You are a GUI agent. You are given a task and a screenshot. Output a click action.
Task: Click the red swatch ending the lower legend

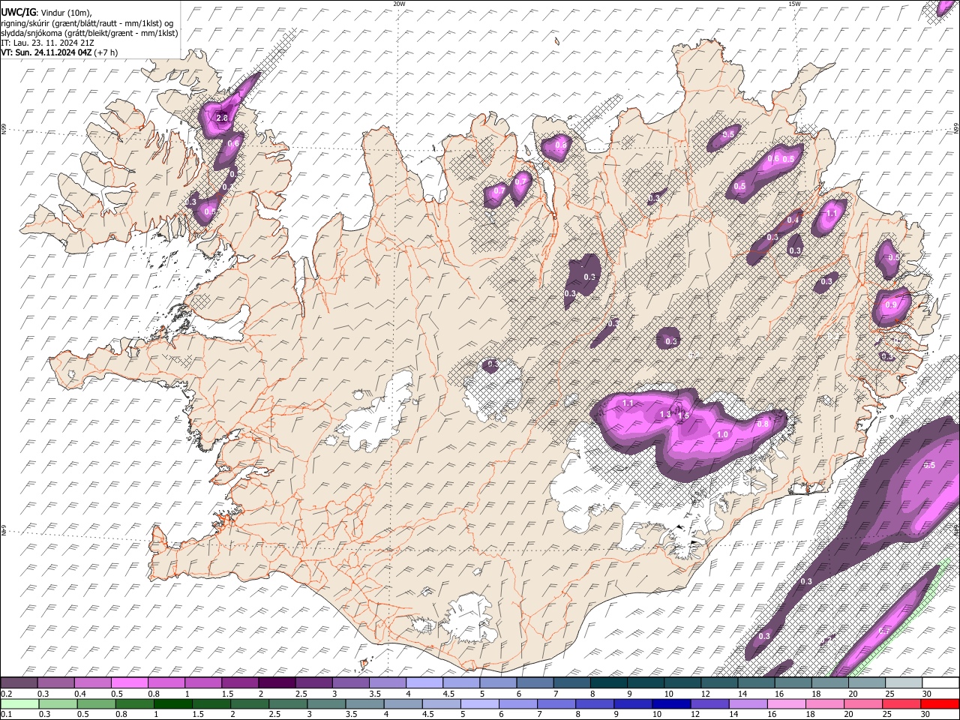pos(940,703)
